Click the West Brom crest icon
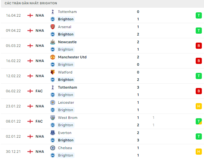 (53, 118)
